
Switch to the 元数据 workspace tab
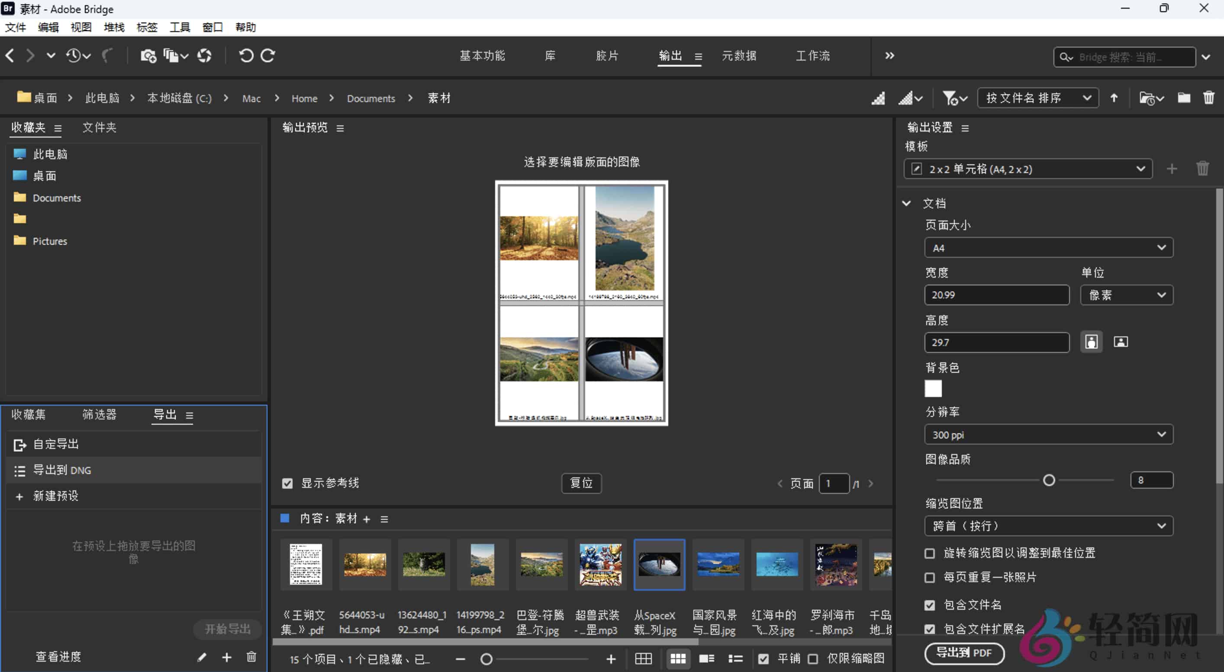739,55
